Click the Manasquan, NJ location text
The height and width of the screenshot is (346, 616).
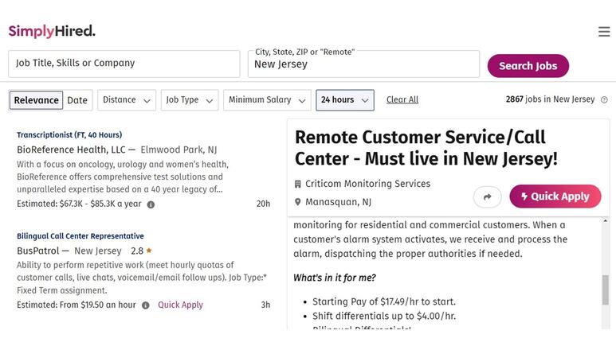coord(338,202)
